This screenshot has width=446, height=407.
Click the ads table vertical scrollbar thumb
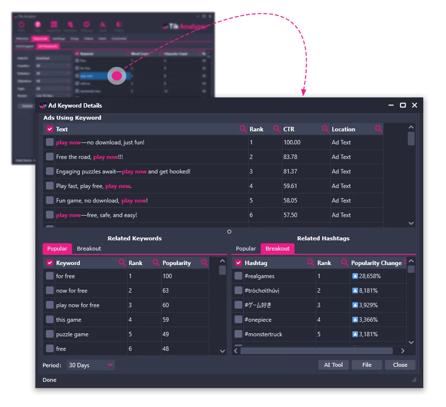pos(411,139)
